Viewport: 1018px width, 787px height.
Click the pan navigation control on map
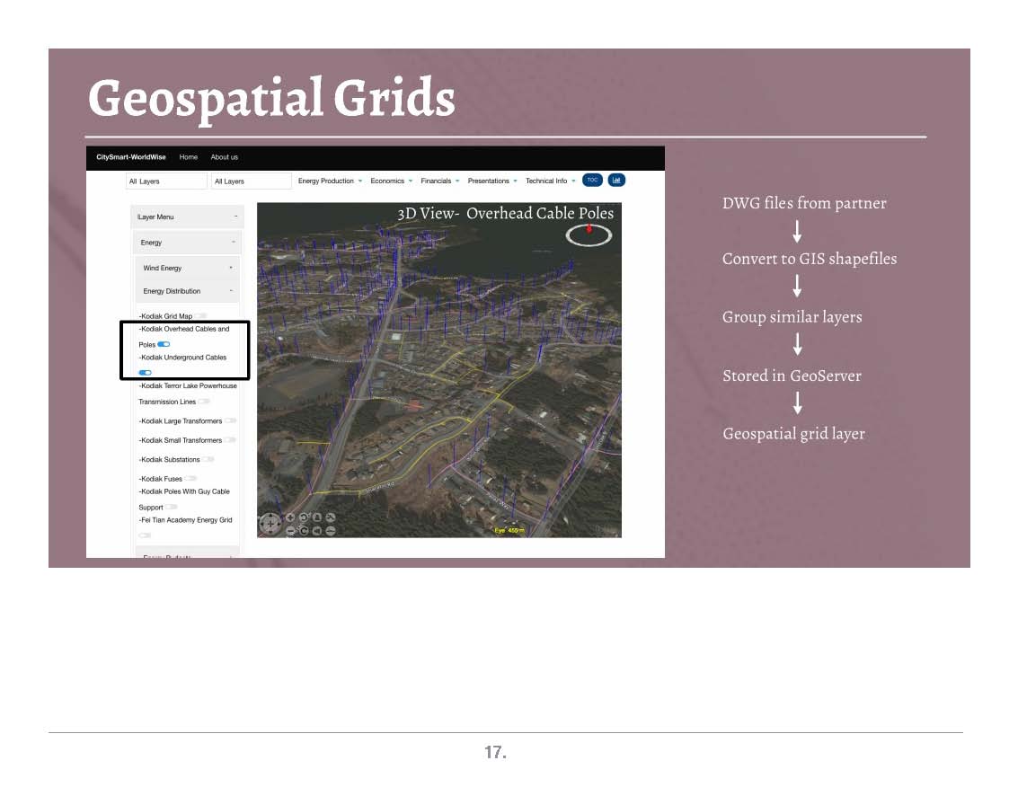point(270,525)
